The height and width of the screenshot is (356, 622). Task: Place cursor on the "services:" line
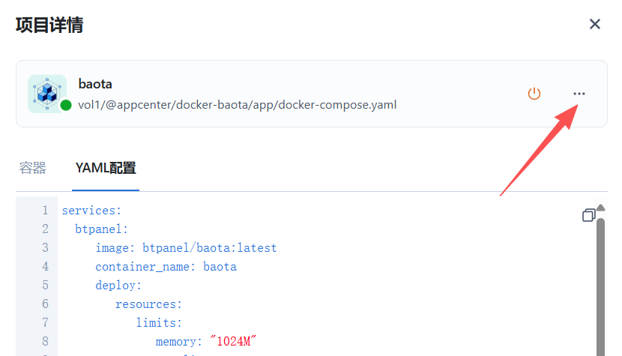click(91, 211)
